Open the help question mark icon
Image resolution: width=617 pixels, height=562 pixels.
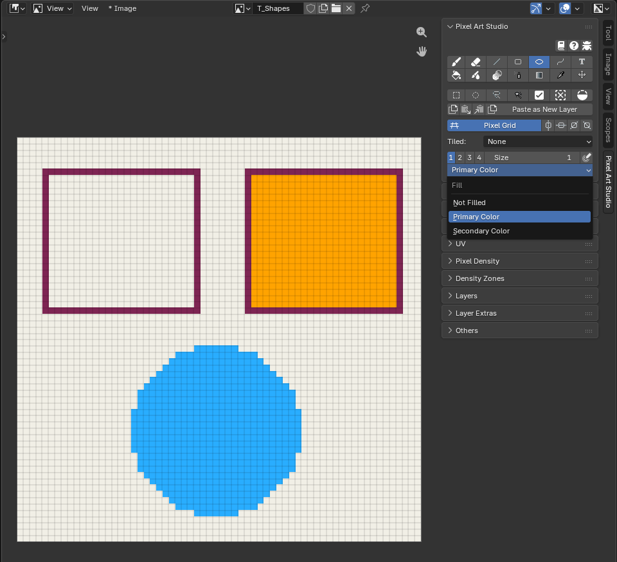[x=574, y=46]
